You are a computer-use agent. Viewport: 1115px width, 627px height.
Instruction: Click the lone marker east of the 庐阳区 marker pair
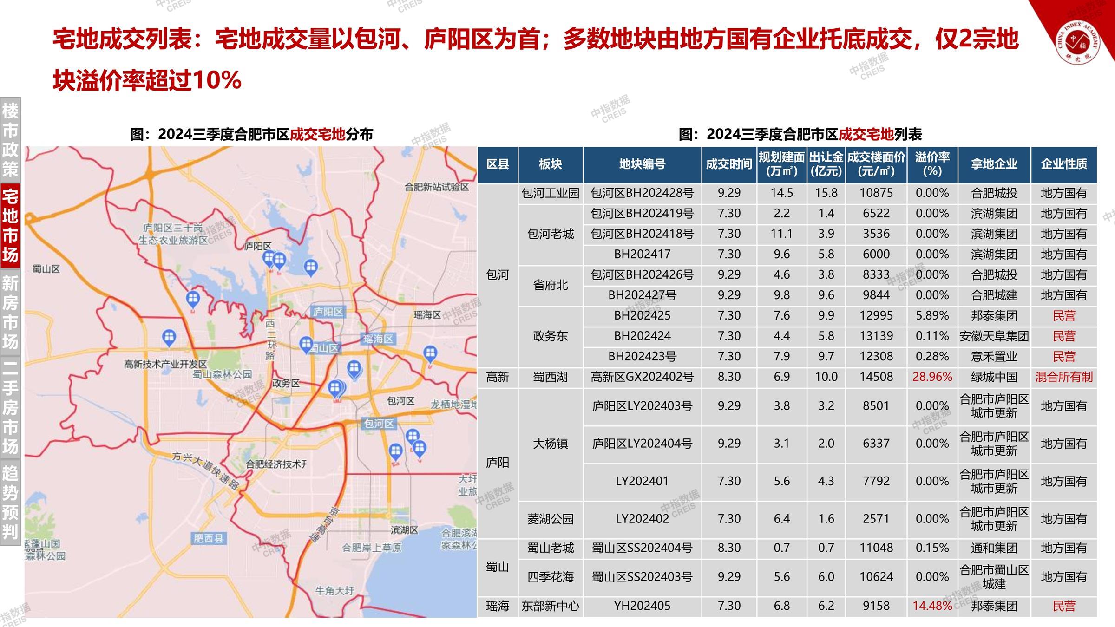(310, 267)
